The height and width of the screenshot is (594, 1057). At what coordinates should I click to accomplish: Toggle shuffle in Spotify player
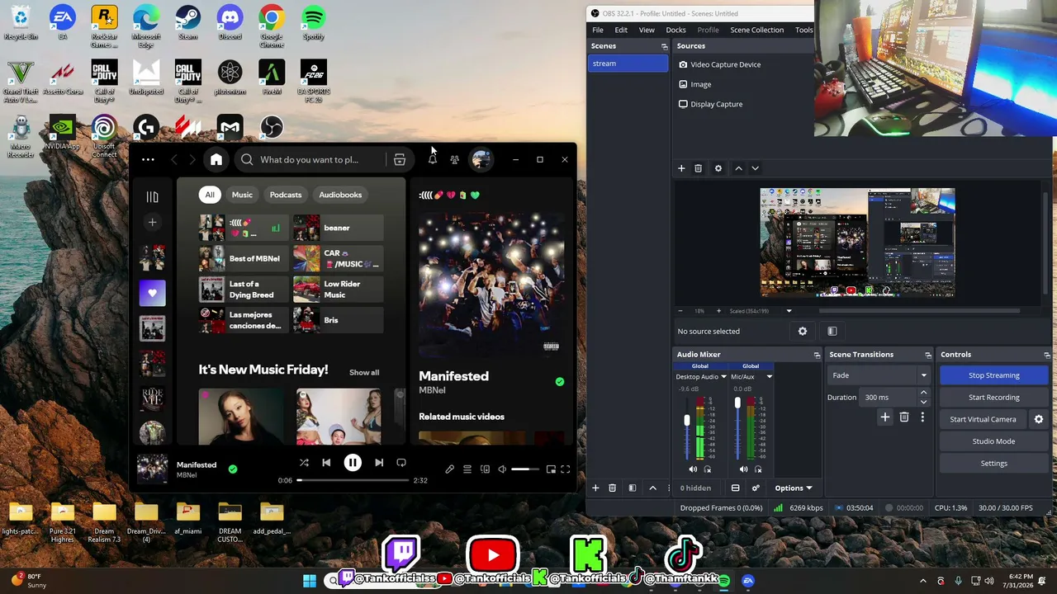[304, 463]
